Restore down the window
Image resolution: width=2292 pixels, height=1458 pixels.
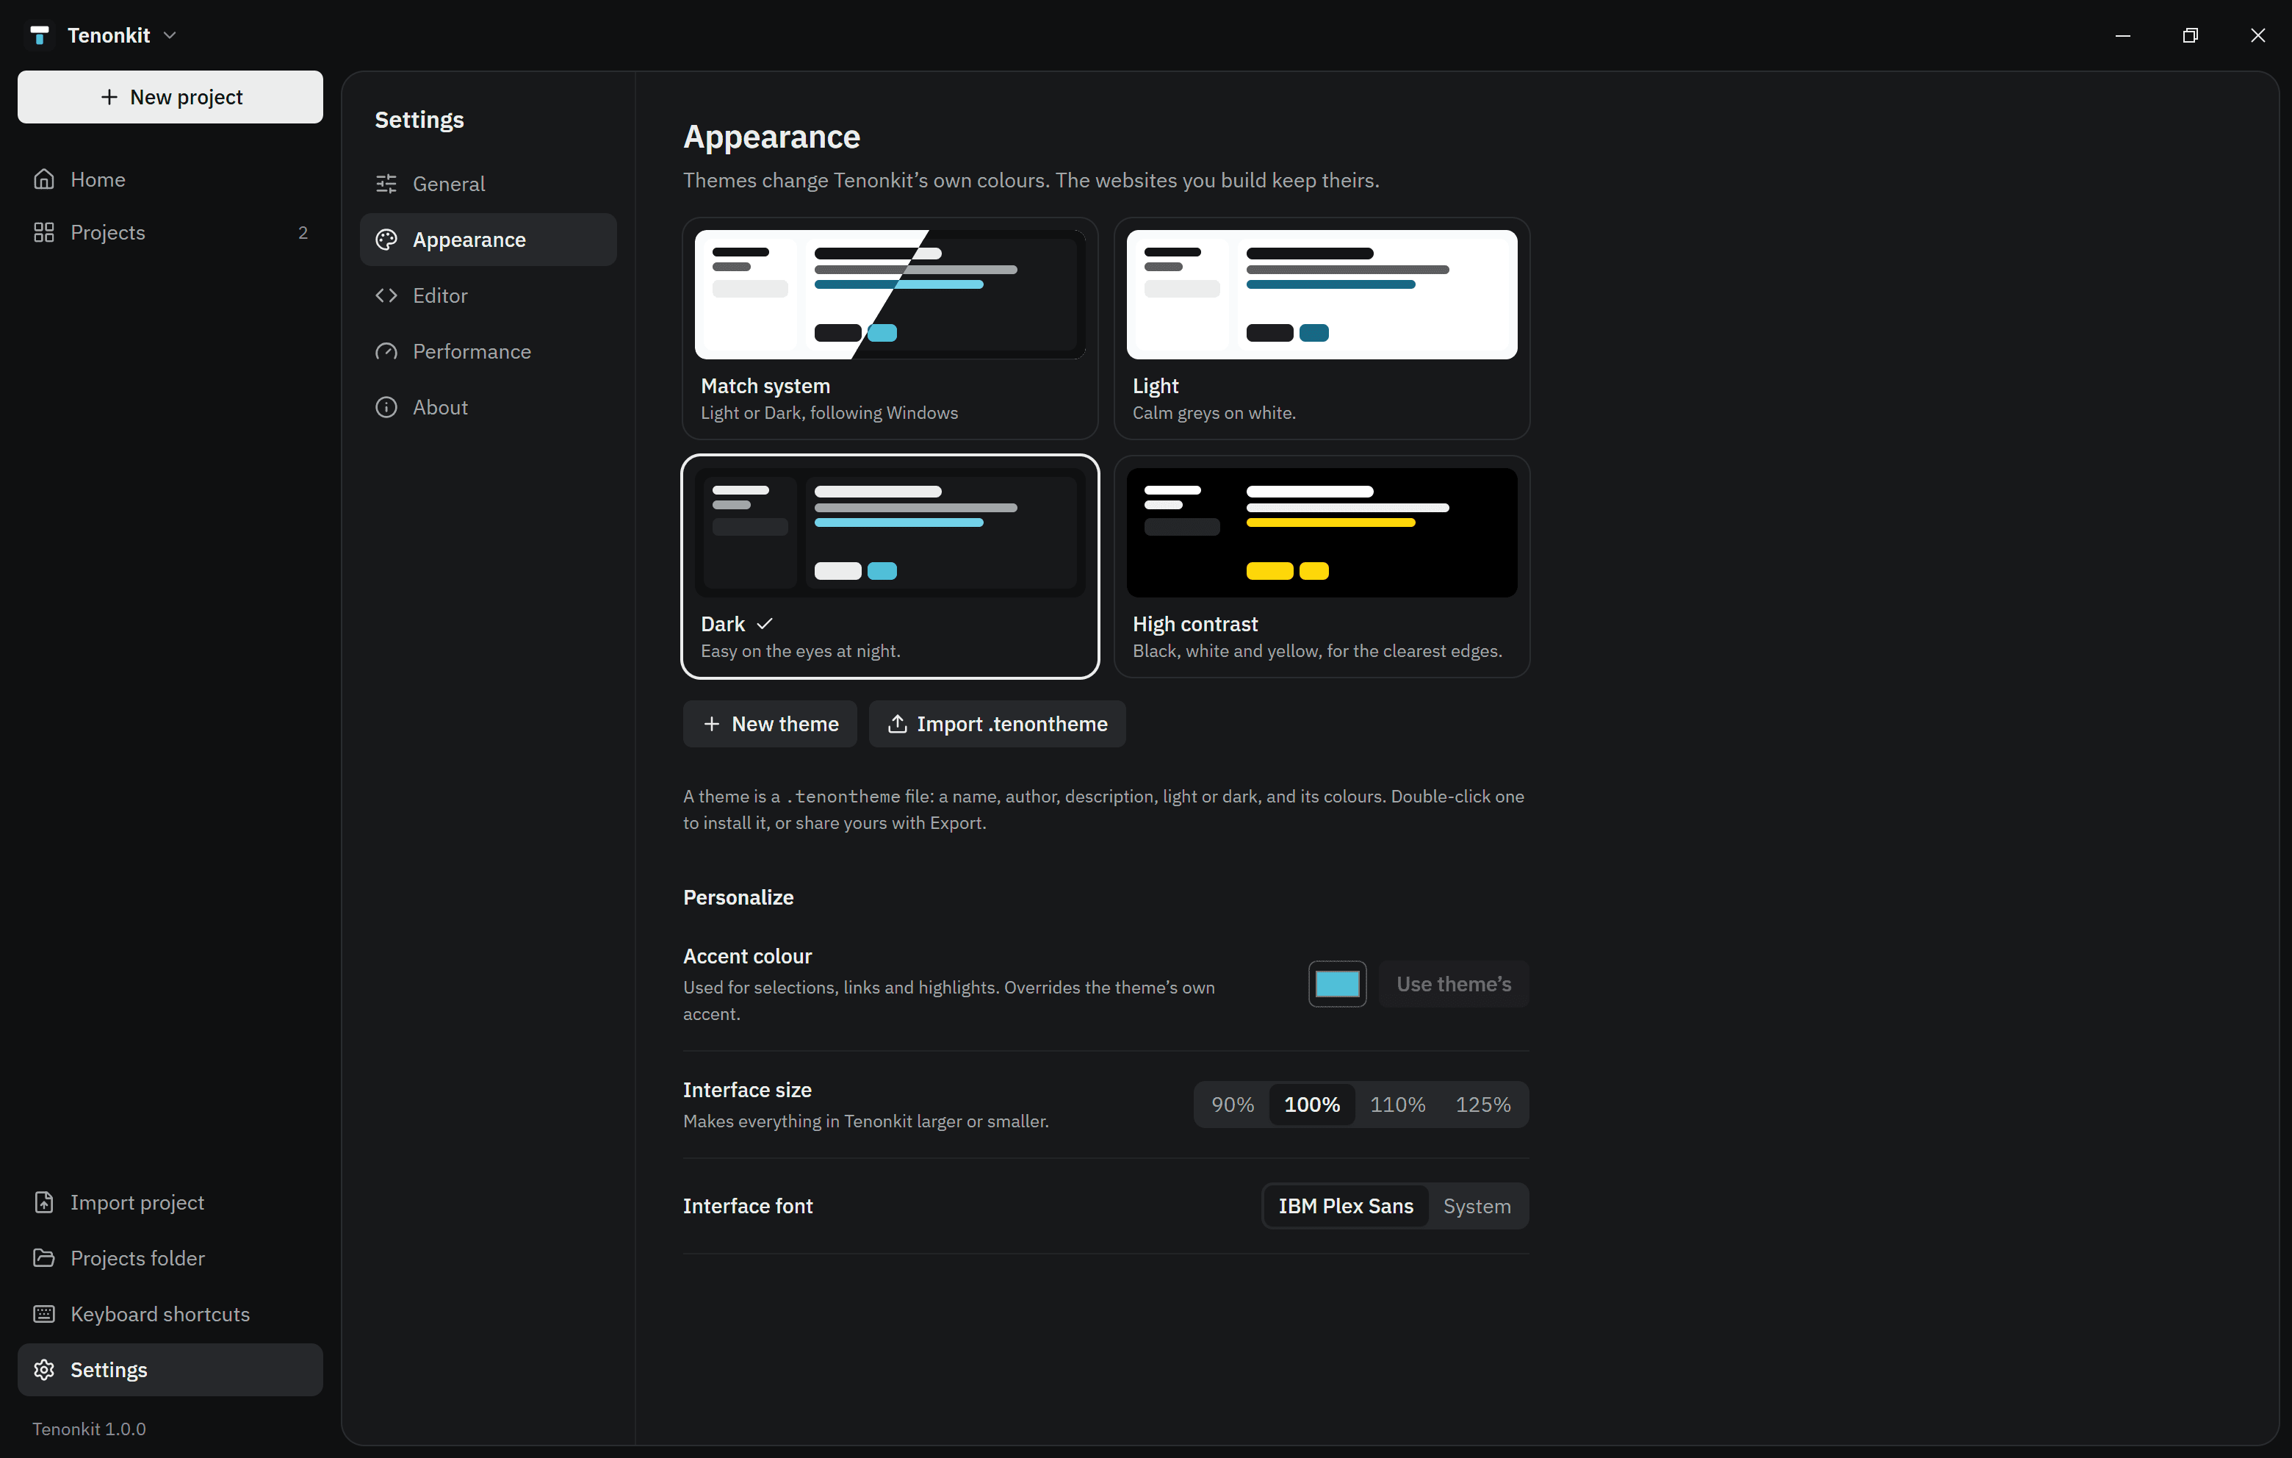pos(2190,35)
